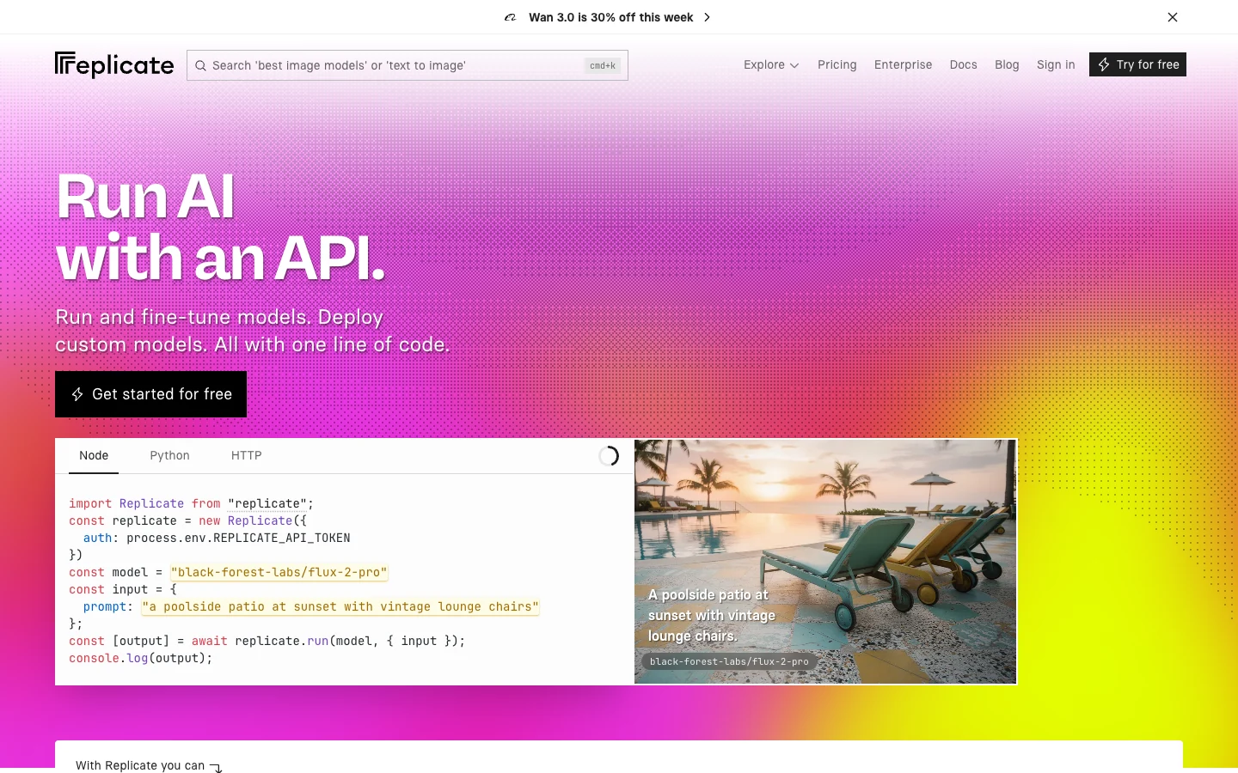This screenshot has height=773, width=1238.
Task: Click Get started for free button
Action: [150, 394]
